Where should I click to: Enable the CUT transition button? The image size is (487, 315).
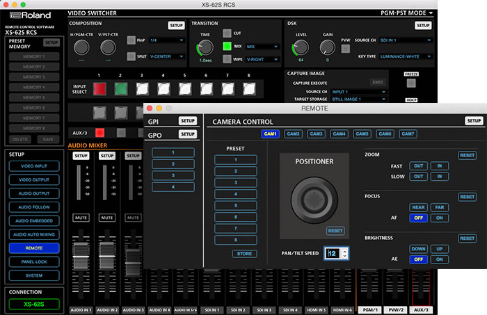(x=227, y=33)
